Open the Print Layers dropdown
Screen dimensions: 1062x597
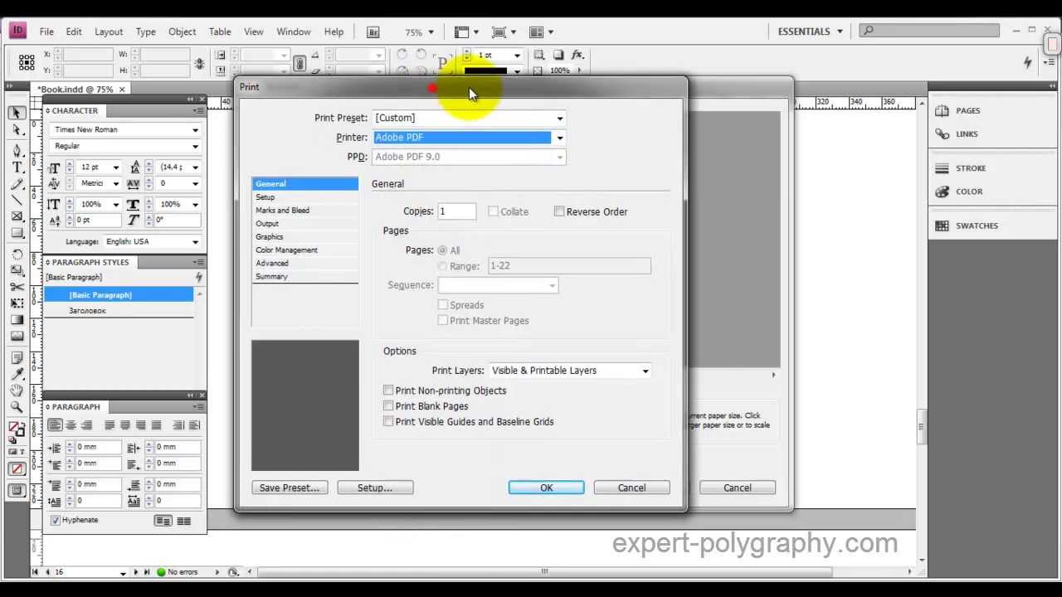coord(570,371)
